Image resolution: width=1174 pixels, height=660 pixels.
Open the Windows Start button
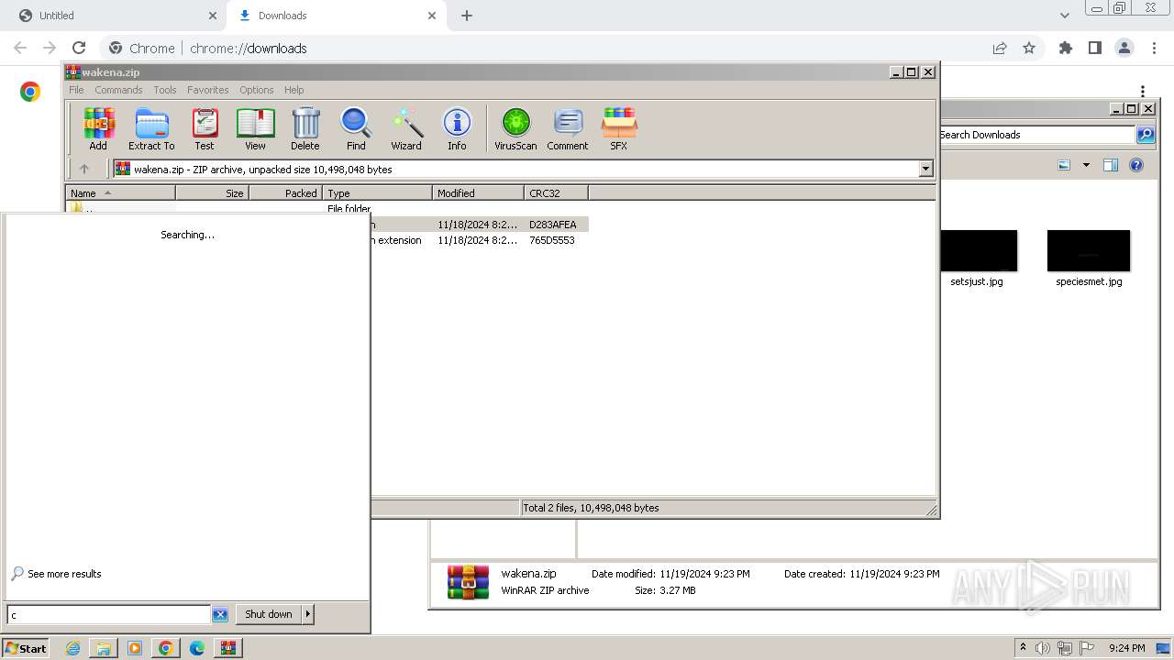tap(26, 648)
